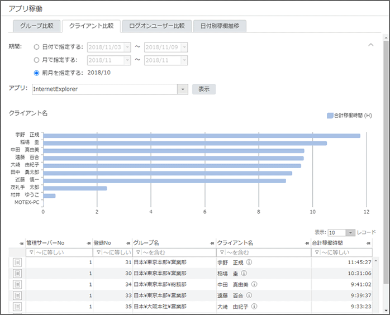Screen dimensions: 390x315
Task: Open filter operator for 合計稼働時間
Action: point(317,252)
